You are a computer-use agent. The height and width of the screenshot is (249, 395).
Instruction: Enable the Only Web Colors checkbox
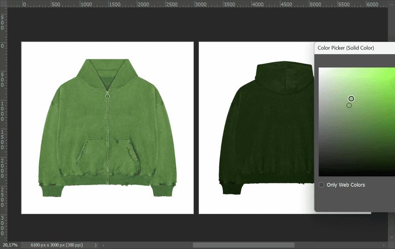[x=321, y=185]
